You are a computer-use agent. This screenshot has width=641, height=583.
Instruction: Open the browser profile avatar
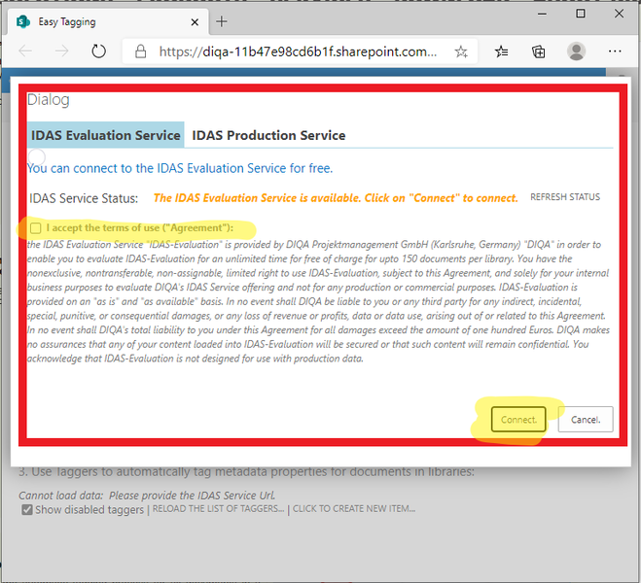click(x=576, y=51)
